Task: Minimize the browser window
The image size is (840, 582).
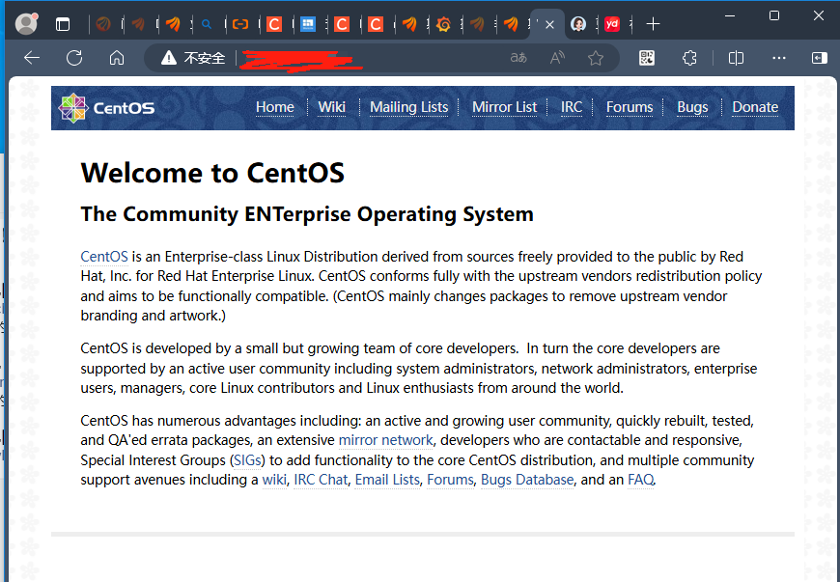Action: coord(730,16)
